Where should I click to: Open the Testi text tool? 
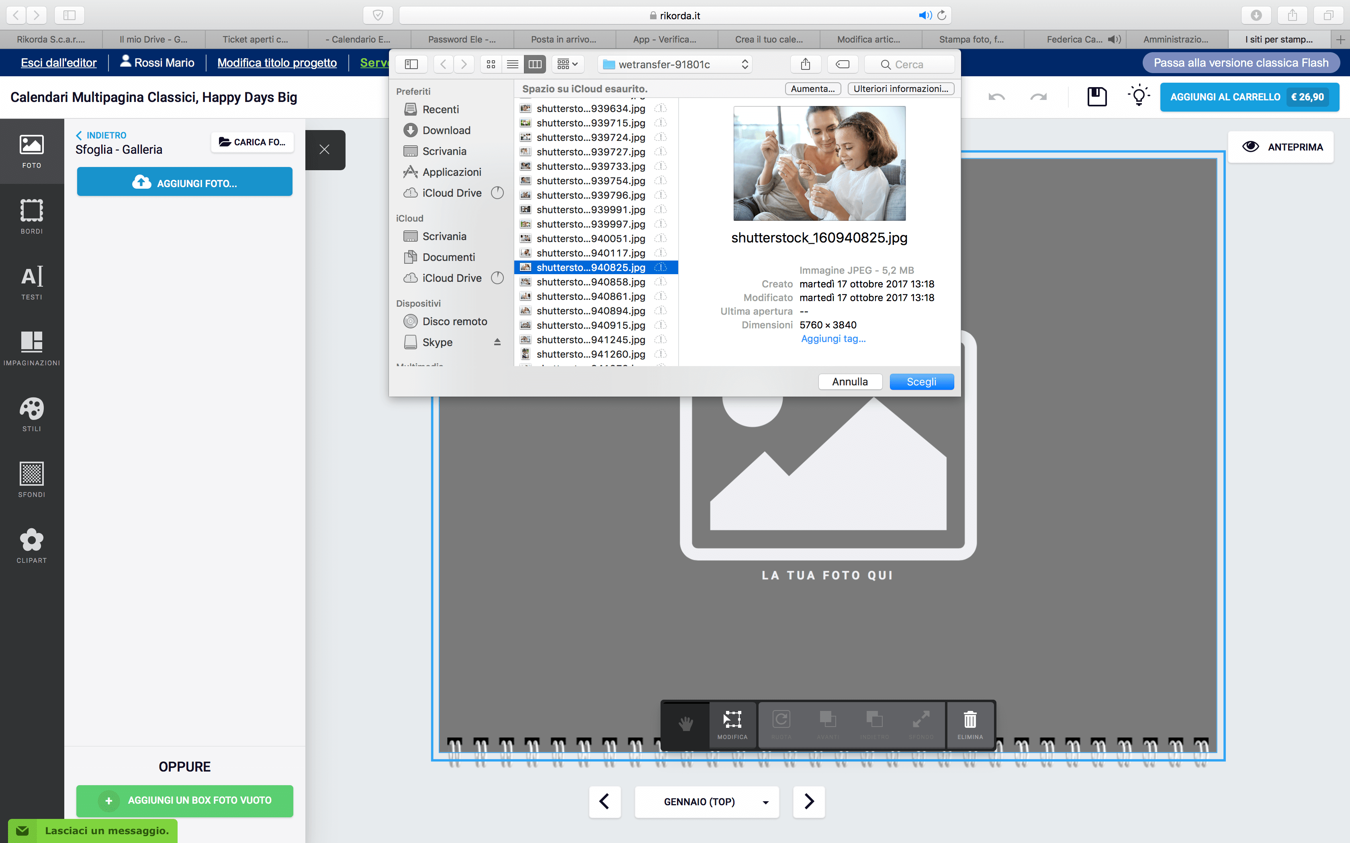pos(32,282)
